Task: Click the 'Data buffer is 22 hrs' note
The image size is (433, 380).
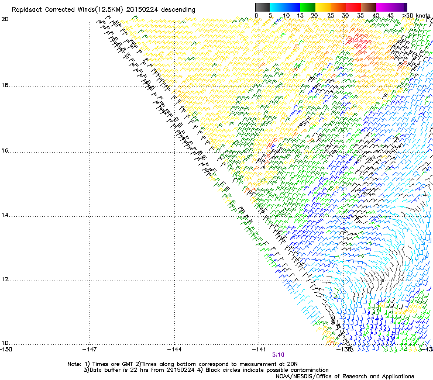Action: click(139, 370)
